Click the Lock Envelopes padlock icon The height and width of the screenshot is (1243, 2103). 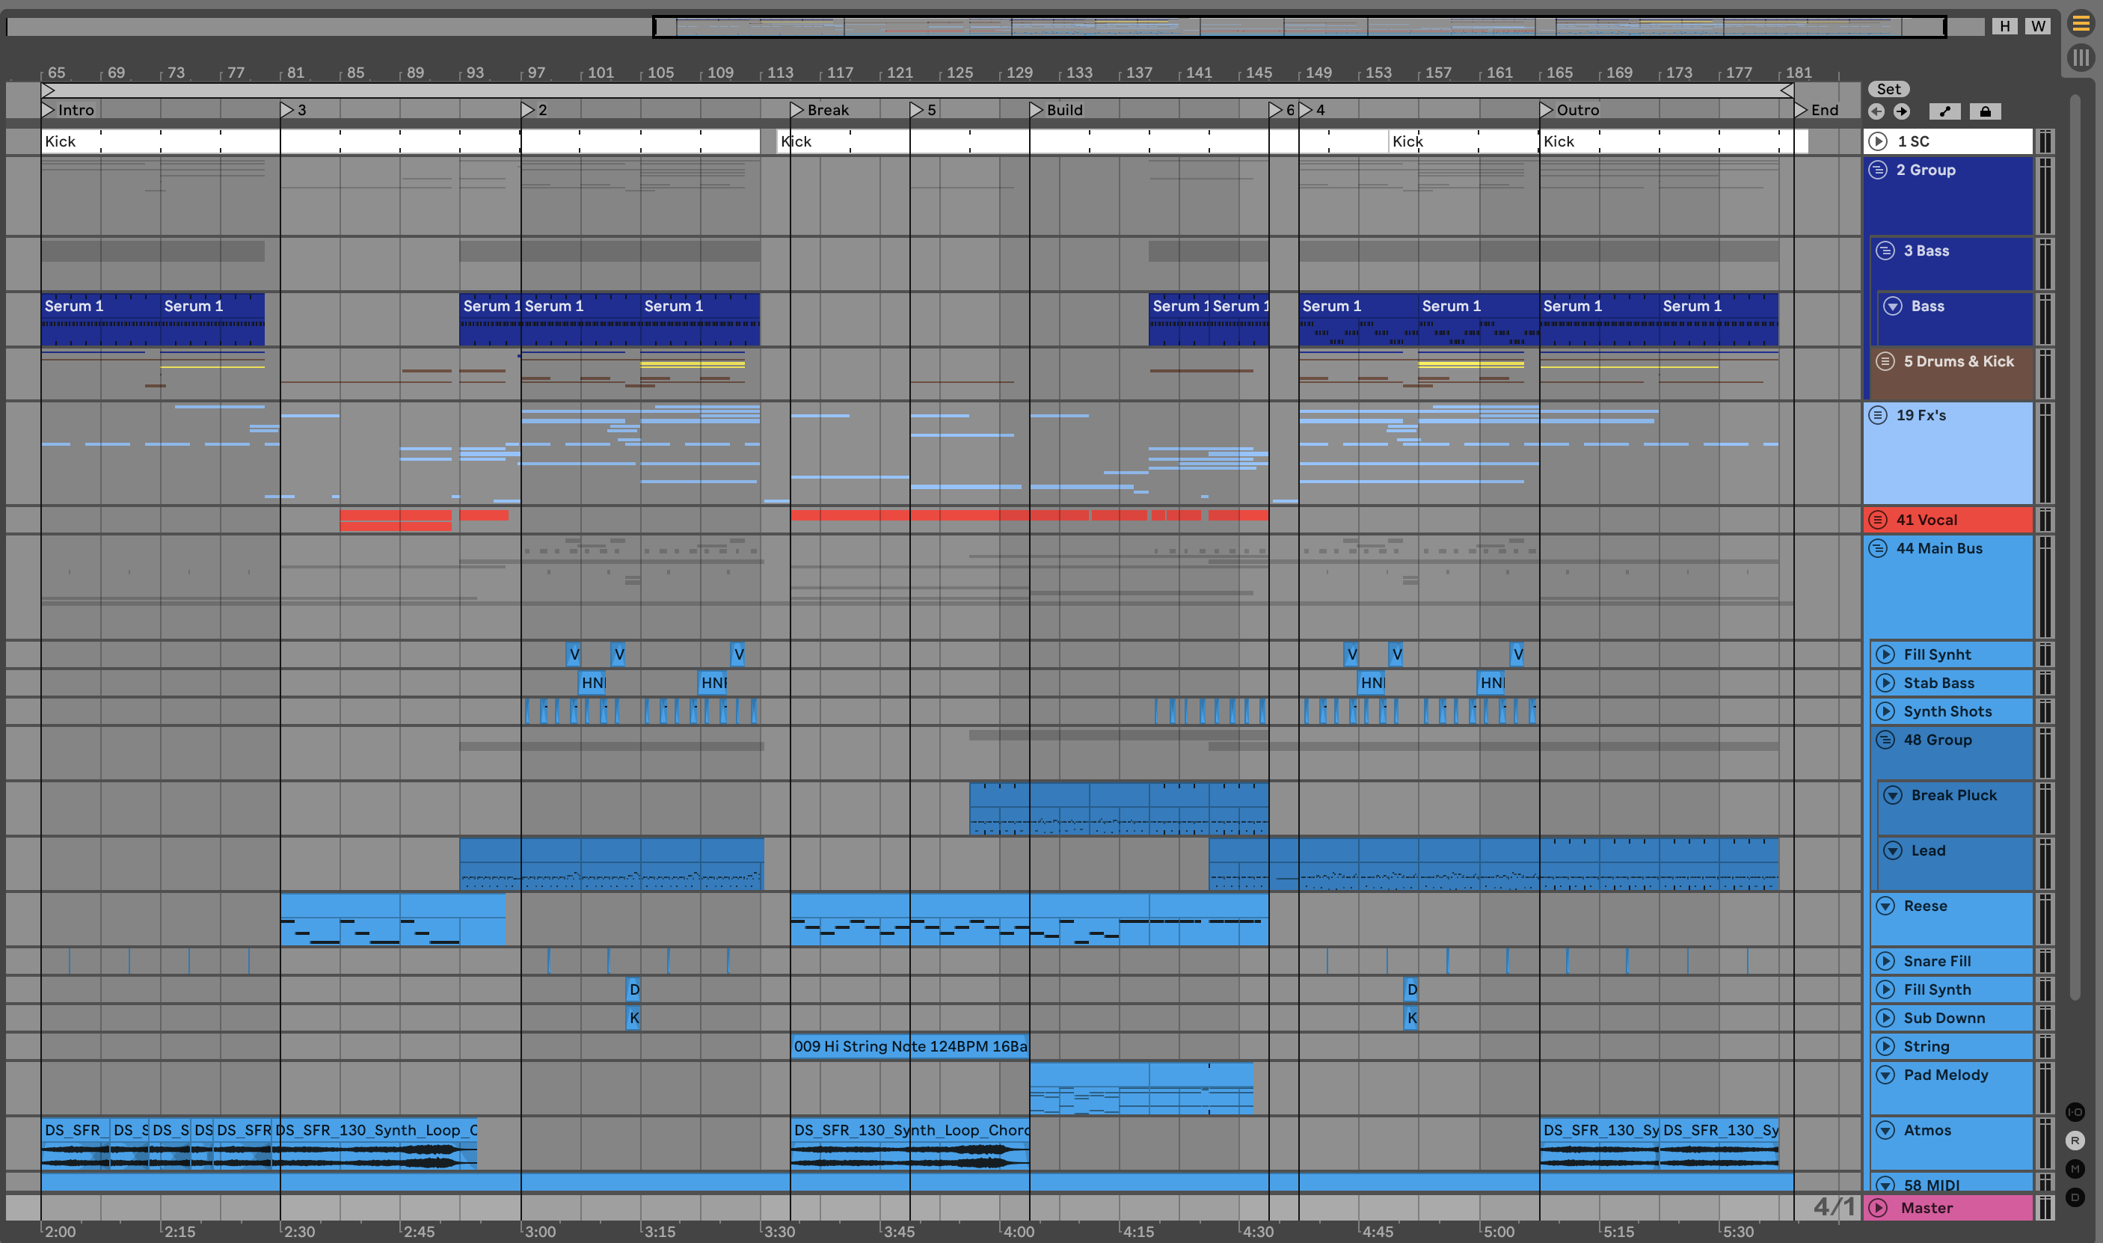(1985, 111)
